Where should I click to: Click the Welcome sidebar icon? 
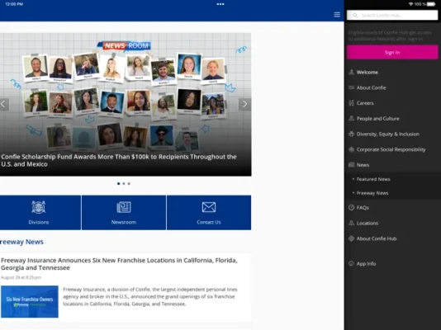tap(351, 72)
